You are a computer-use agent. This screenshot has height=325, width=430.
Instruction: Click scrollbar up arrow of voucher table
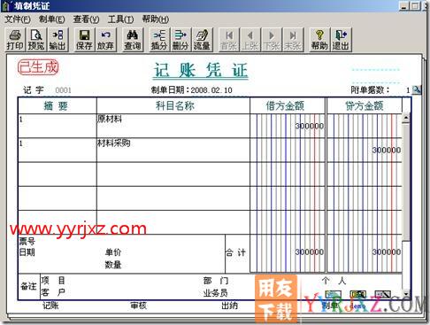click(x=406, y=118)
